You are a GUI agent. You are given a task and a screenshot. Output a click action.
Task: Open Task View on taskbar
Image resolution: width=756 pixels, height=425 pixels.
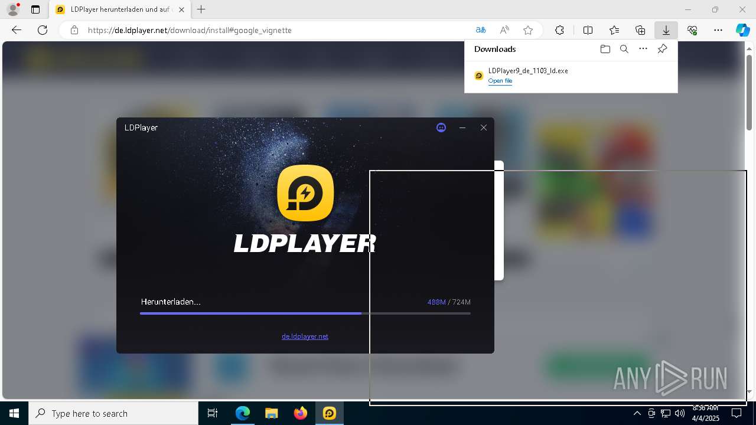point(213,413)
